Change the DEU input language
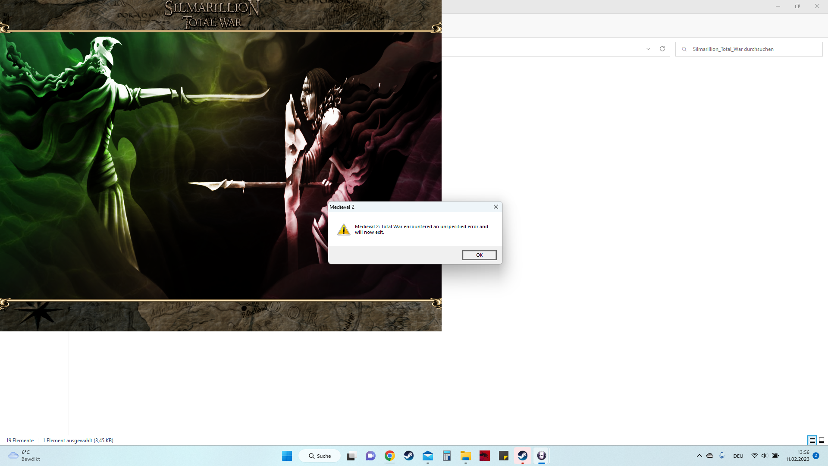The width and height of the screenshot is (828, 466). pyautogui.click(x=738, y=456)
